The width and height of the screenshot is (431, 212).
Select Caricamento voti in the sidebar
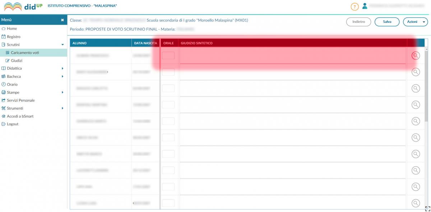click(33, 53)
